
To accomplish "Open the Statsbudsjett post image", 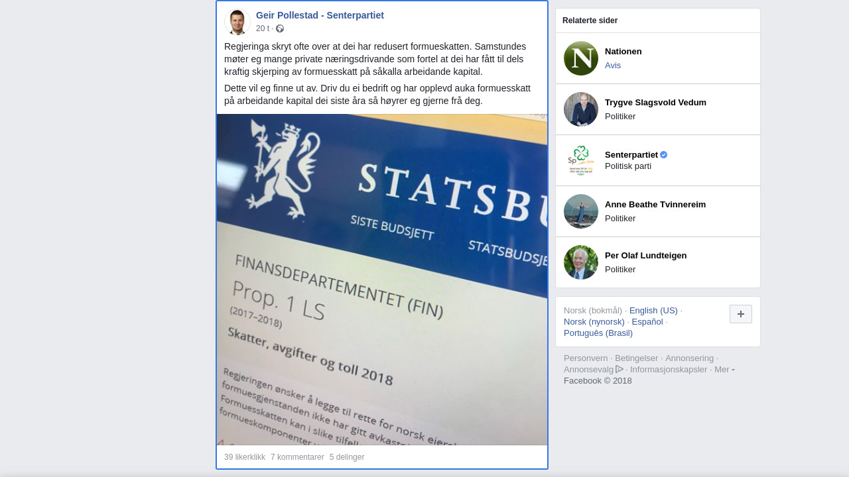I will [382, 280].
